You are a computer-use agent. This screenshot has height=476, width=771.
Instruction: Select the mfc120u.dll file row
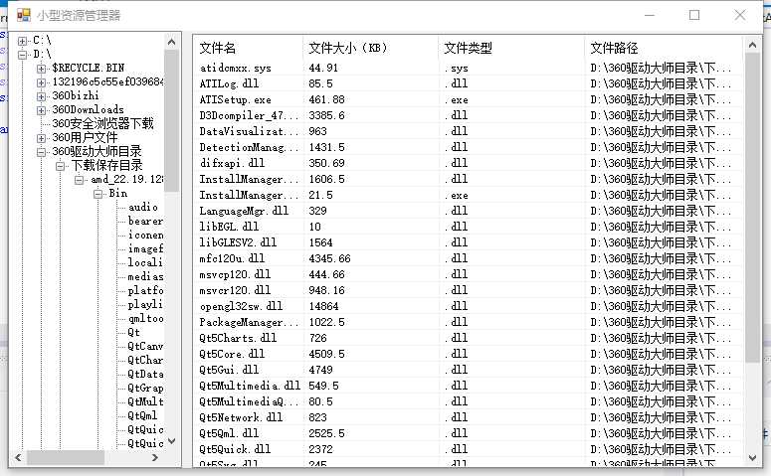468,258
